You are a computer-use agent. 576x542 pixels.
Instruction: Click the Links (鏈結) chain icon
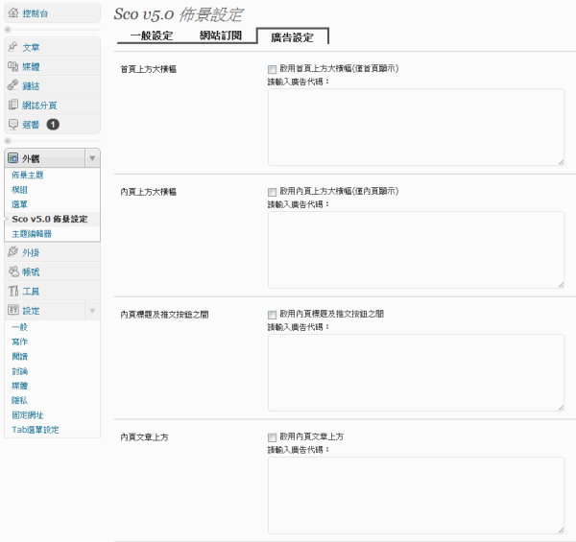(x=12, y=85)
